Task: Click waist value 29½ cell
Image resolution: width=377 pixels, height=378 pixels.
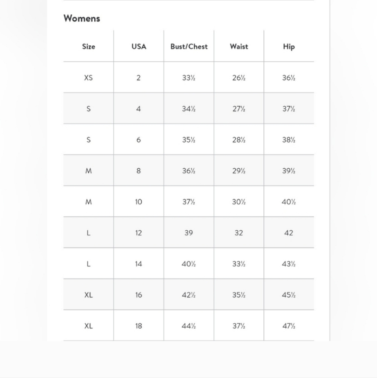Action: coord(239,170)
